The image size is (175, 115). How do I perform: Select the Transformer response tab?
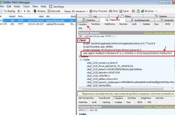(x=104, y=98)
